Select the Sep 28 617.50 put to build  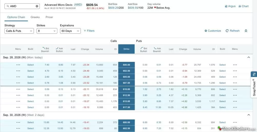pos(222,107)
